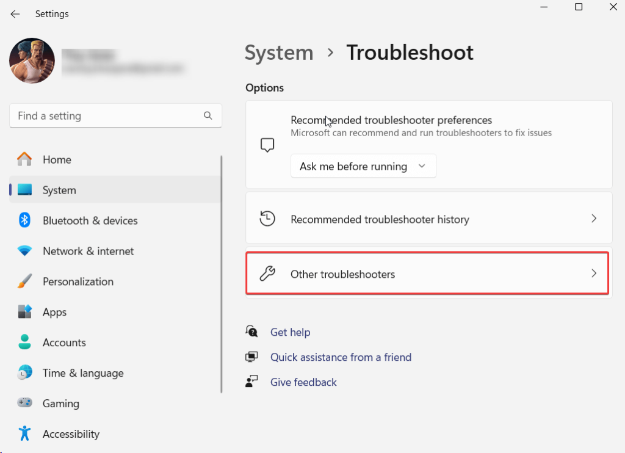The image size is (625, 453).
Task: Click the wrench icon for Other troubleshooters
Action: (267, 274)
